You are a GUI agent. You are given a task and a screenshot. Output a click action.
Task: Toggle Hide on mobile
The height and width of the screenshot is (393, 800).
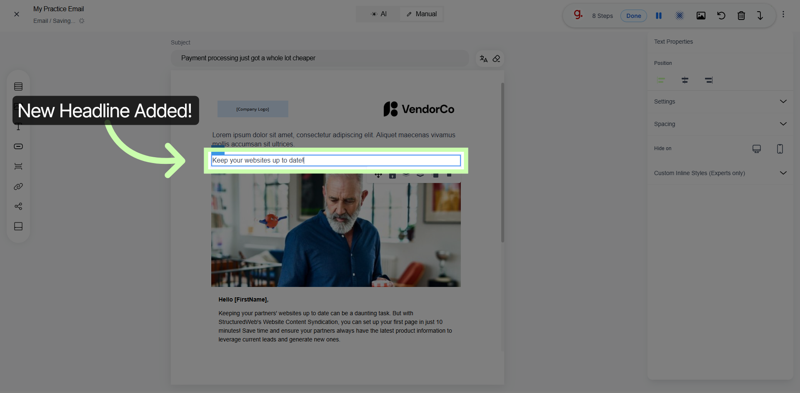click(x=780, y=149)
